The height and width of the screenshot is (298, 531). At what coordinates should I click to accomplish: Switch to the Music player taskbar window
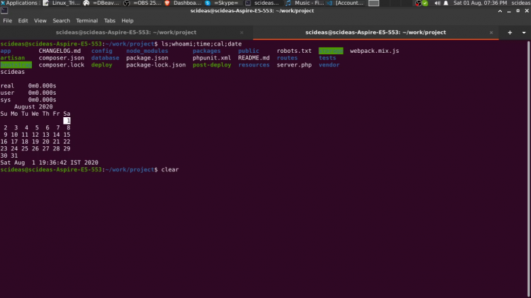[x=304, y=3]
